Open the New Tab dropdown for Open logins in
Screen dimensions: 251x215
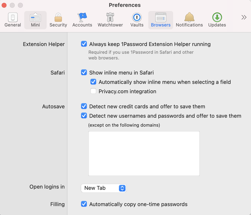[104, 188]
